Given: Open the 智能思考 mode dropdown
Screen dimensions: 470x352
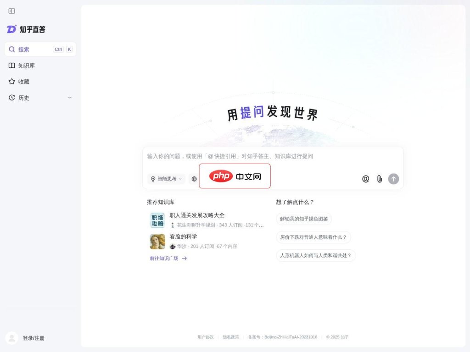Looking at the screenshot, I should point(166,179).
